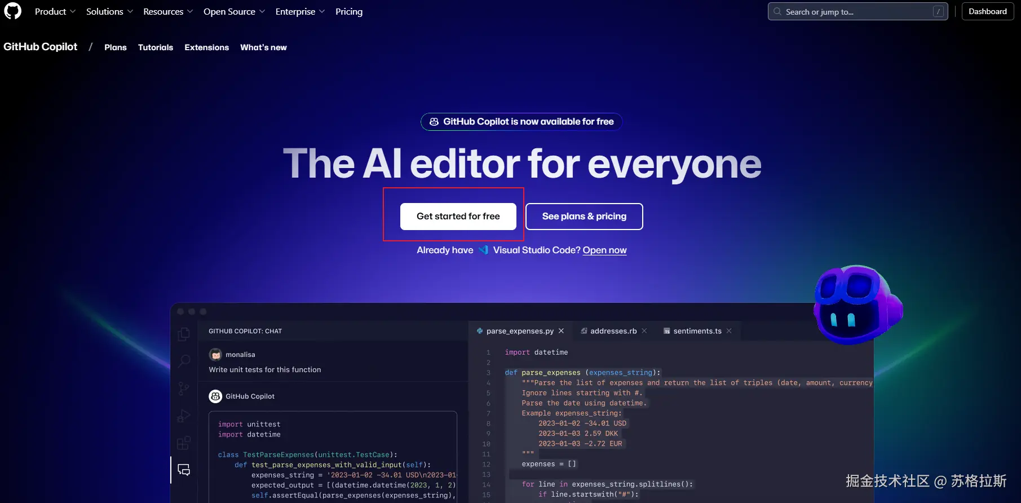Click the 'import datetime' line in editor

coord(537,352)
